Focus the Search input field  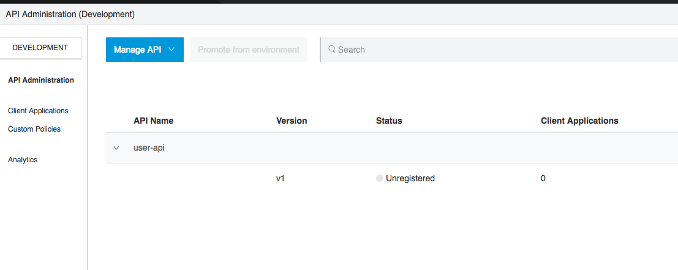coord(490,50)
